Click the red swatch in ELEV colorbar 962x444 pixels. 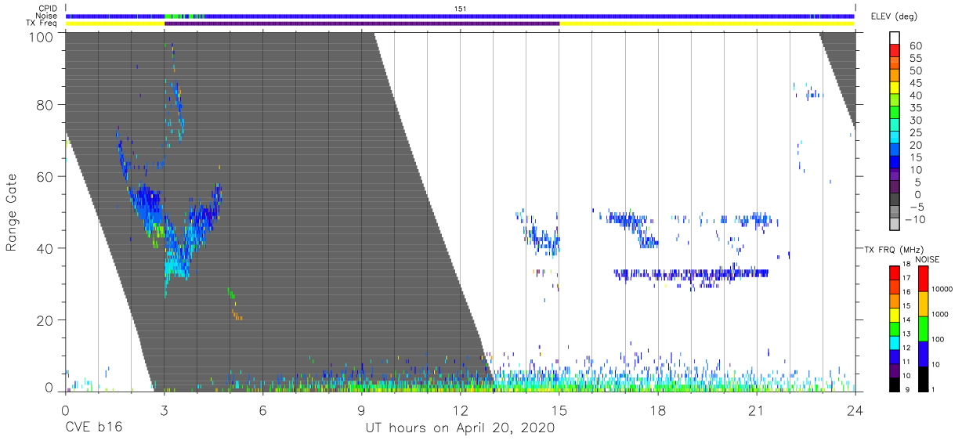(895, 50)
